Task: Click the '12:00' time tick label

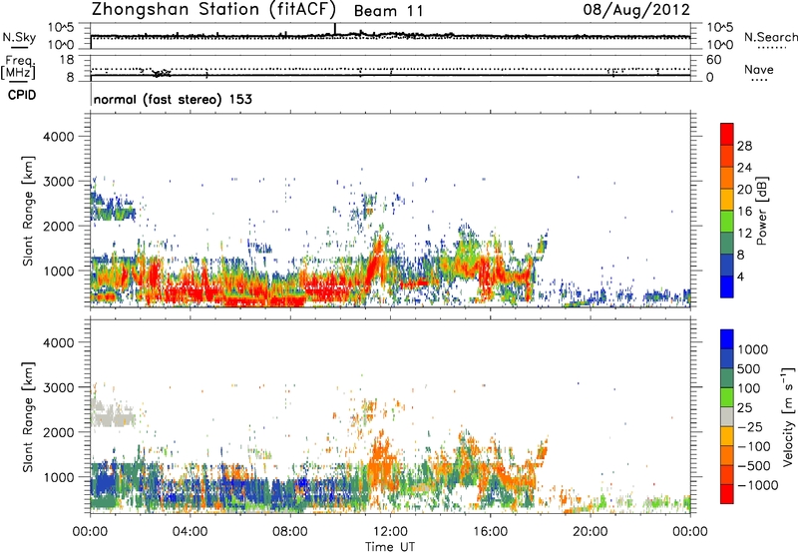Action: tap(390, 532)
